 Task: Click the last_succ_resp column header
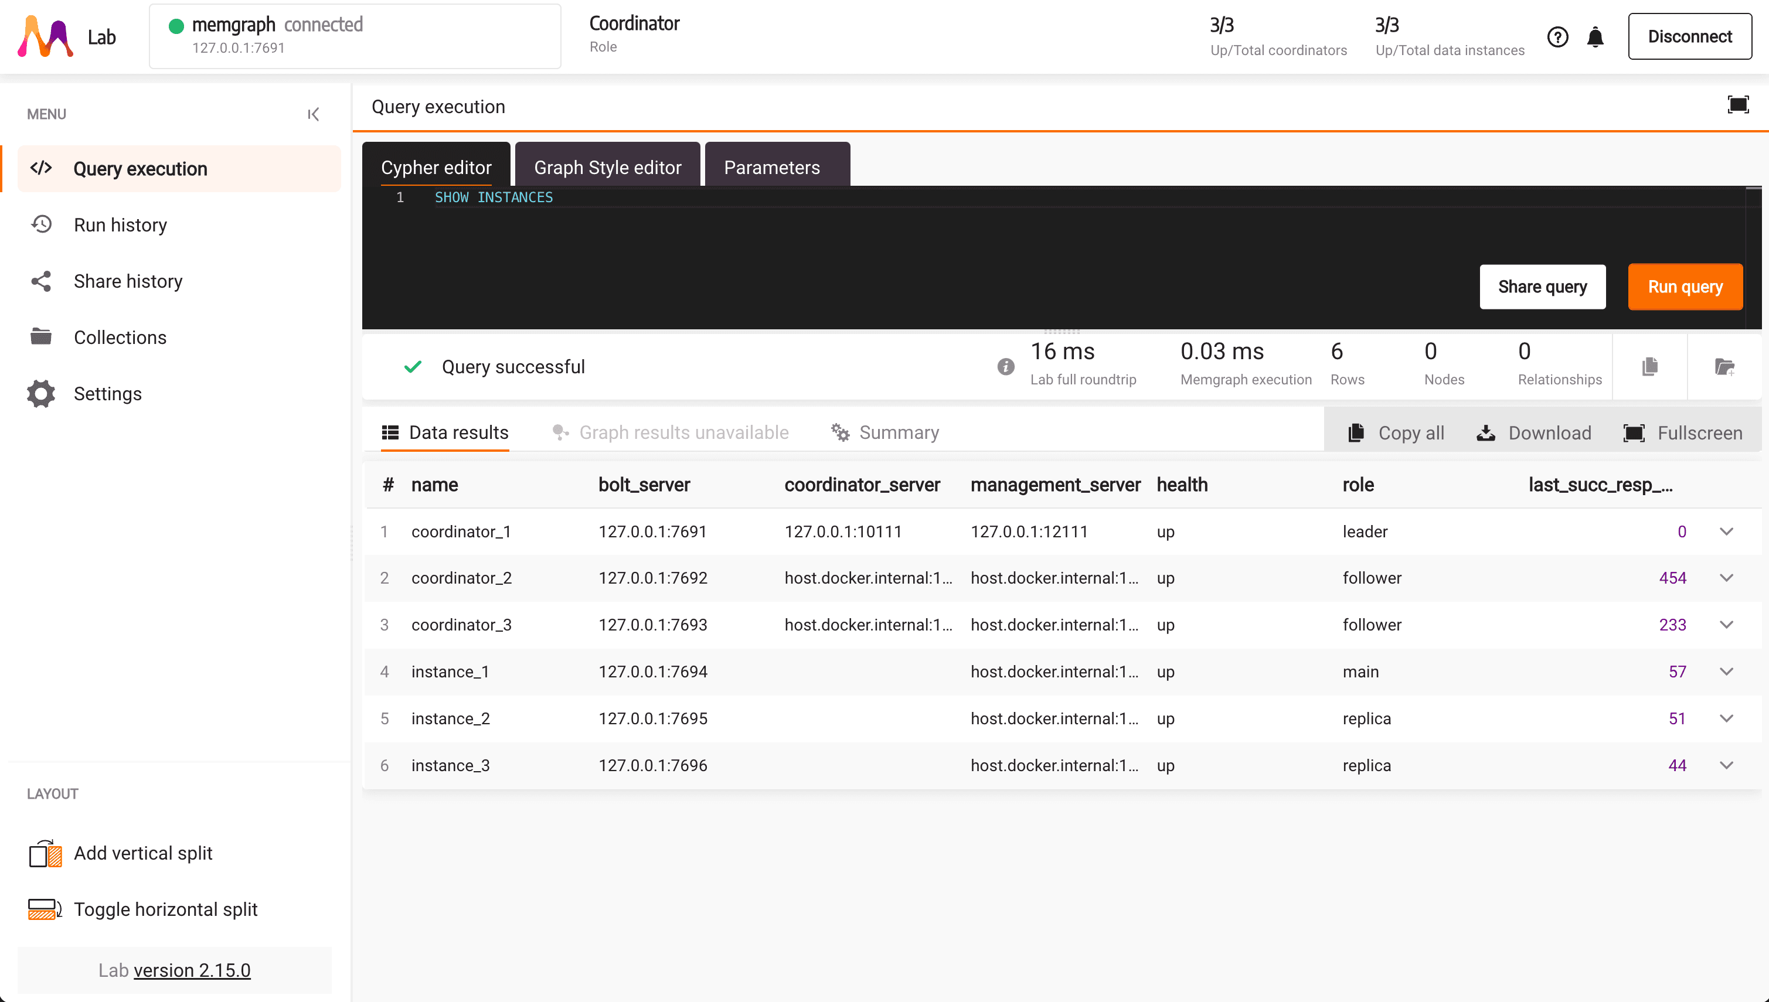click(x=1600, y=485)
